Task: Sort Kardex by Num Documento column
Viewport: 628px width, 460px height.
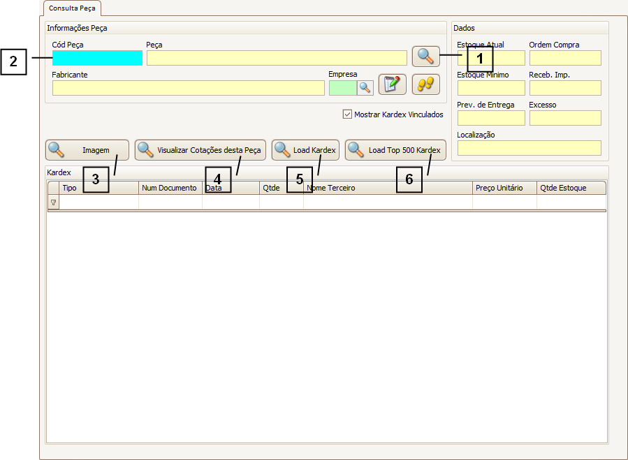Action: click(x=170, y=188)
